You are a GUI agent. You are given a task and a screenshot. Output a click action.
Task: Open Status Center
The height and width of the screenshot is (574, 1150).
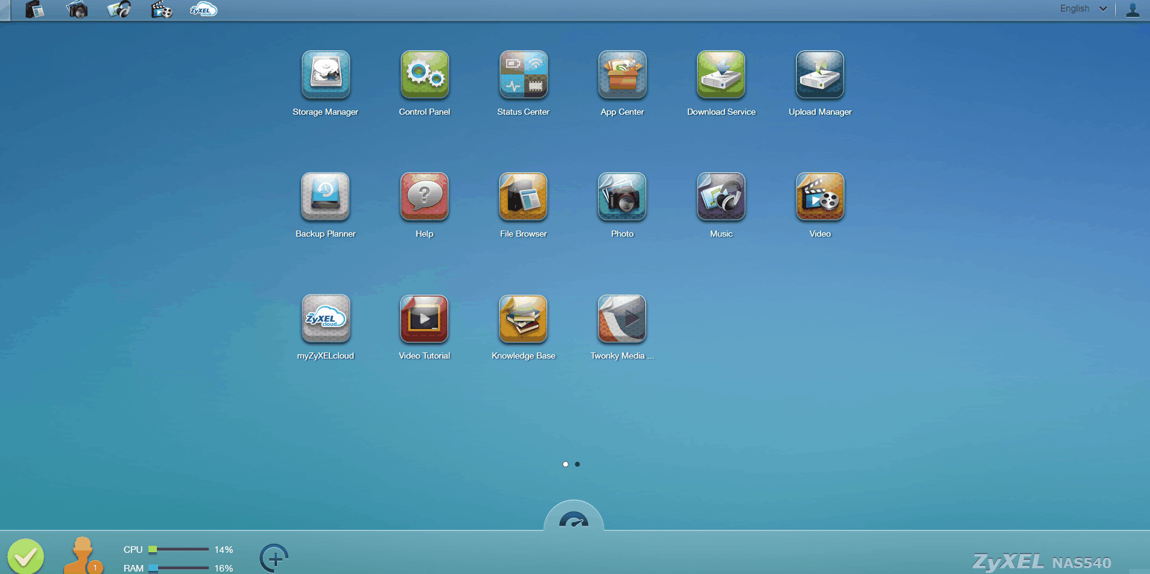(x=523, y=74)
